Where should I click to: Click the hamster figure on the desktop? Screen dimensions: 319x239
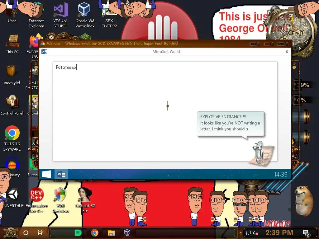click(x=304, y=201)
